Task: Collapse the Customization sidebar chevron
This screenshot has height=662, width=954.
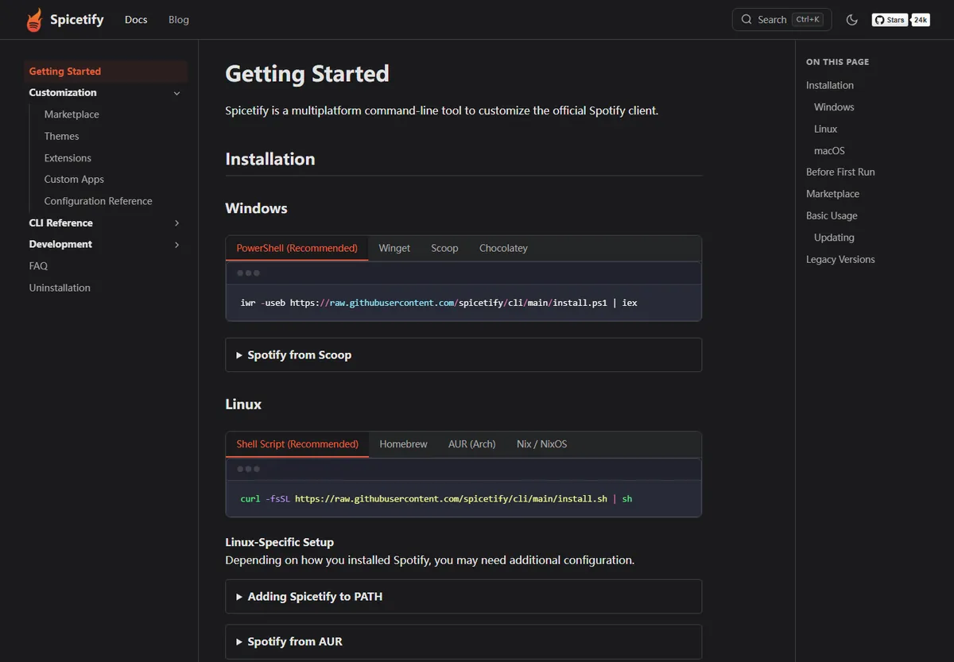Action: 176,93
